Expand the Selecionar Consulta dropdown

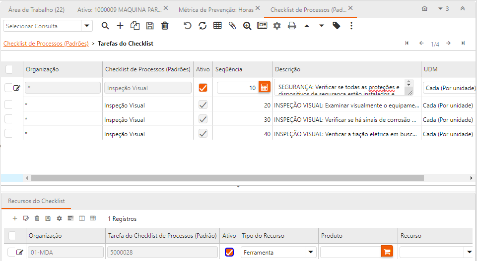87,26
